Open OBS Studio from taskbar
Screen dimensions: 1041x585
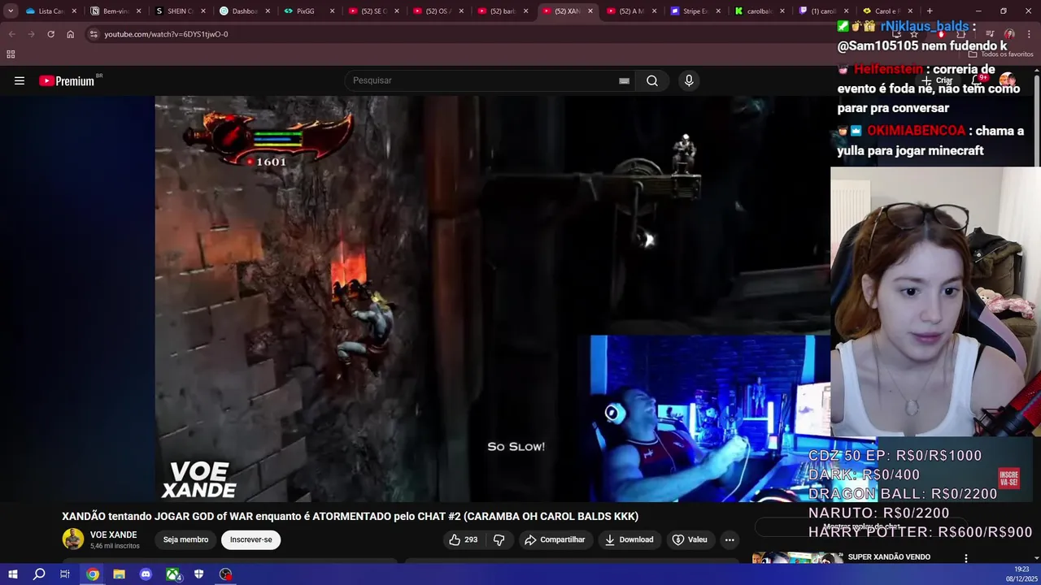(225, 574)
